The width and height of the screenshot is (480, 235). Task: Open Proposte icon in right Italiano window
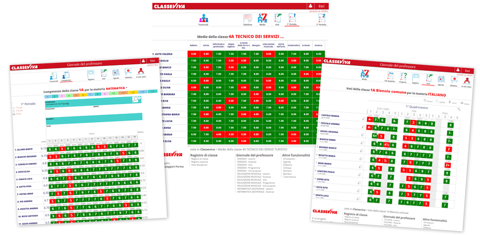(x=403, y=77)
